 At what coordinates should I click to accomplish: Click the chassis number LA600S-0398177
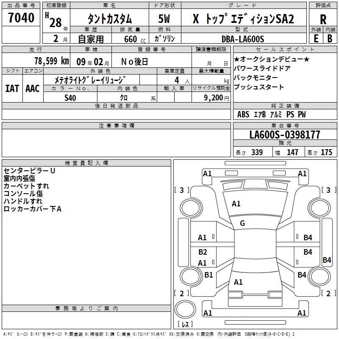click(x=284, y=135)
